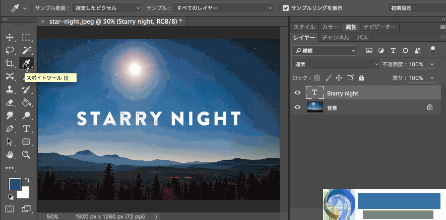Viewport: 446px width, 220px height.
Task: Toggle artboard auto-nesting lock
Action: 350,78
